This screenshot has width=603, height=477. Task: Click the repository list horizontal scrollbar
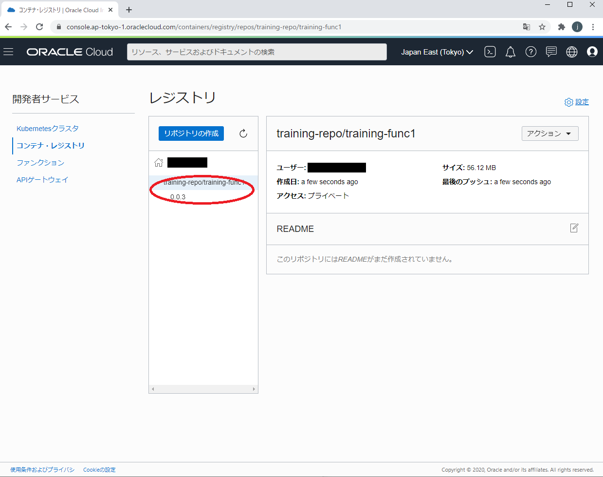(203, 389)
